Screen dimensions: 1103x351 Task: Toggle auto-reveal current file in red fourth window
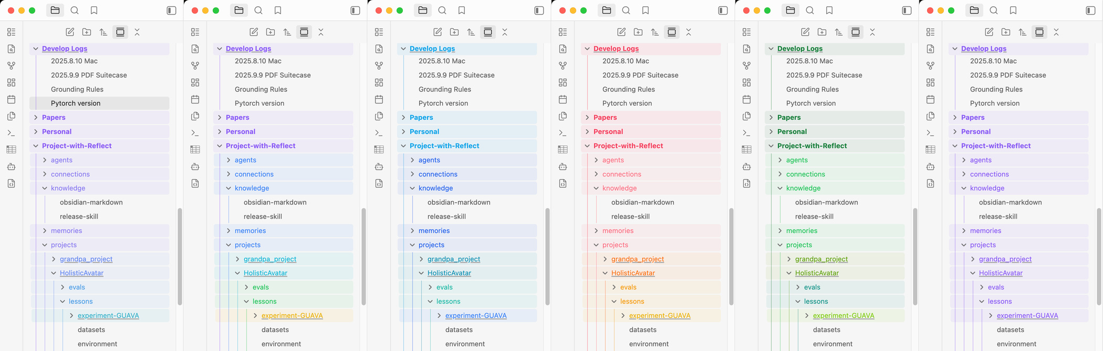[x=672, y=32]
